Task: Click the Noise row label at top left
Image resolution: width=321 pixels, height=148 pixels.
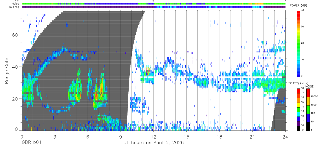Action: pos(16,4)
